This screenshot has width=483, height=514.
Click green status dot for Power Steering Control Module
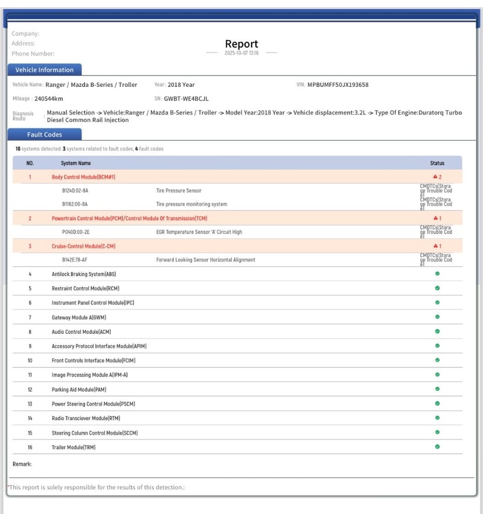click(437, 404)
